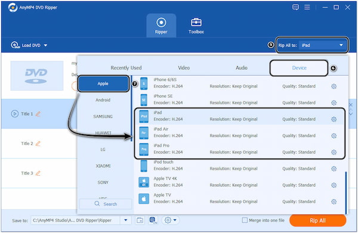Select the iPhone 6/6S profile icon
This screenshot has width=358, height=233.
point(144,83)
